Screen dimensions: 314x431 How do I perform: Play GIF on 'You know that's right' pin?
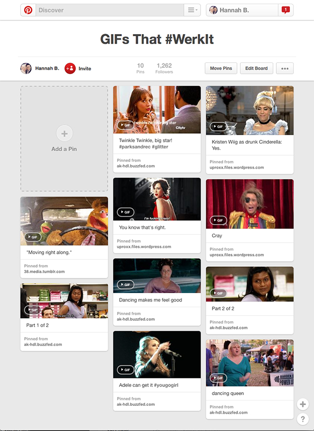click(125, 212)
